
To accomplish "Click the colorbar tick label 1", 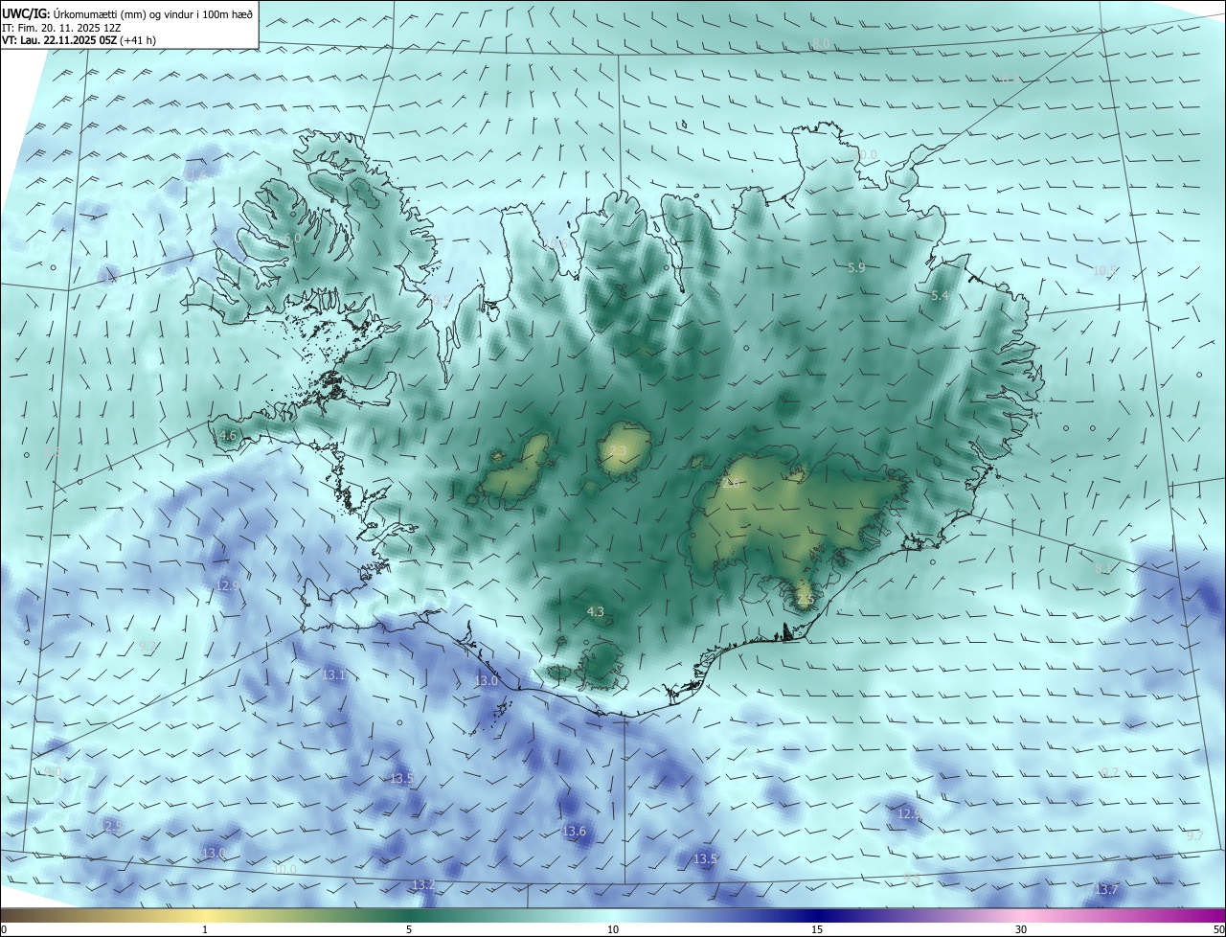I will pos(205,930).
